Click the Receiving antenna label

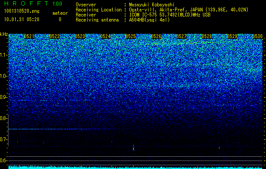click(x=97, y=20)
